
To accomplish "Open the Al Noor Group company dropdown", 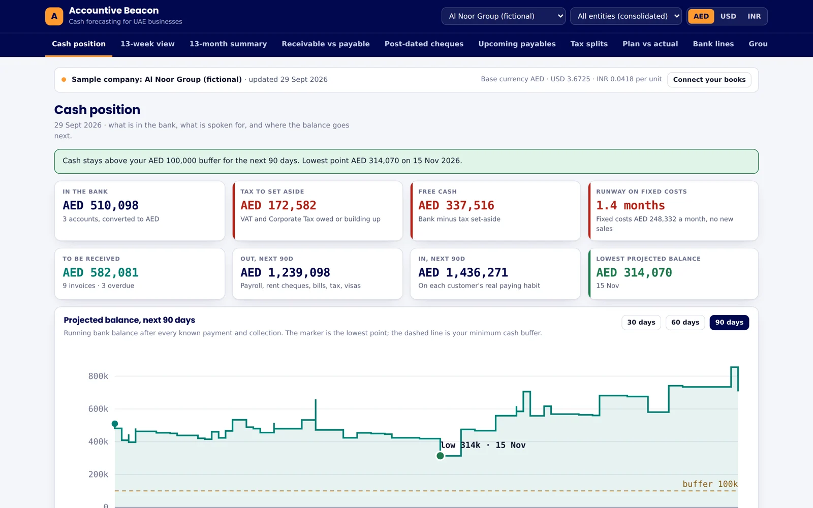I will coord(504,16).
